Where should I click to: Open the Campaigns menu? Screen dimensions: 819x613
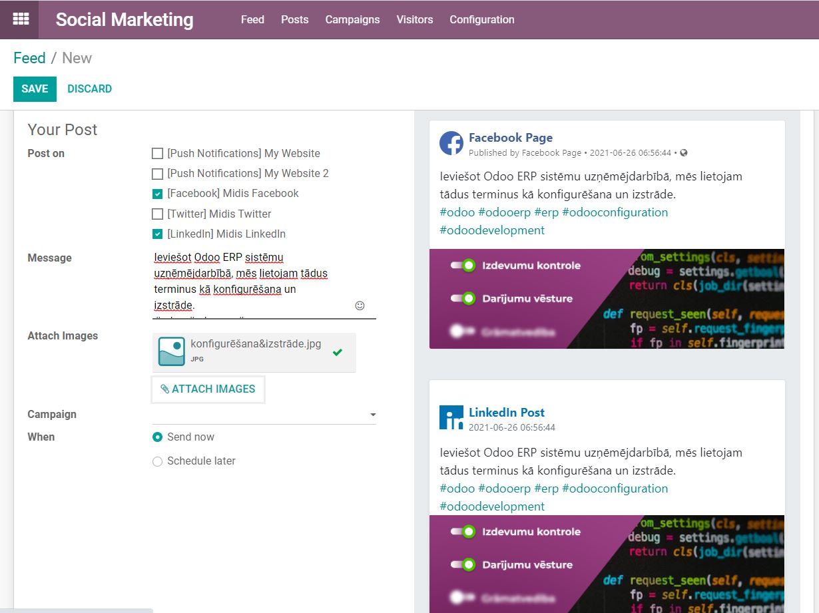tap(352, 19)
